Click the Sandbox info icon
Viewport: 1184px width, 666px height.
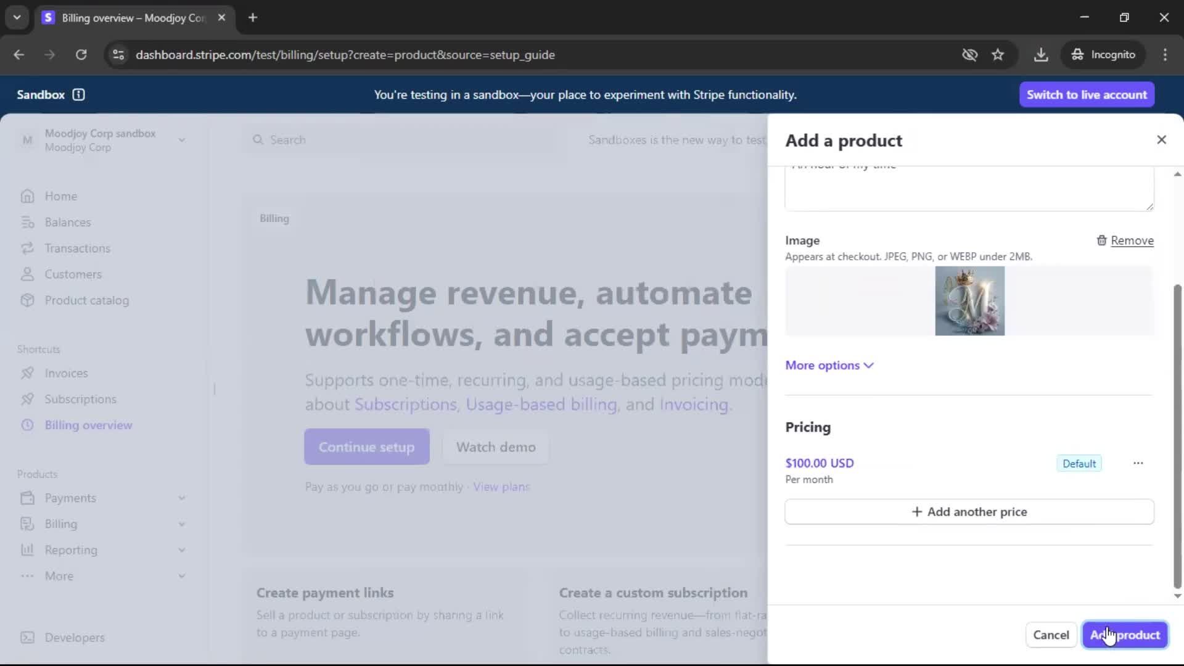pyautogui.click(x=78, y=94)
